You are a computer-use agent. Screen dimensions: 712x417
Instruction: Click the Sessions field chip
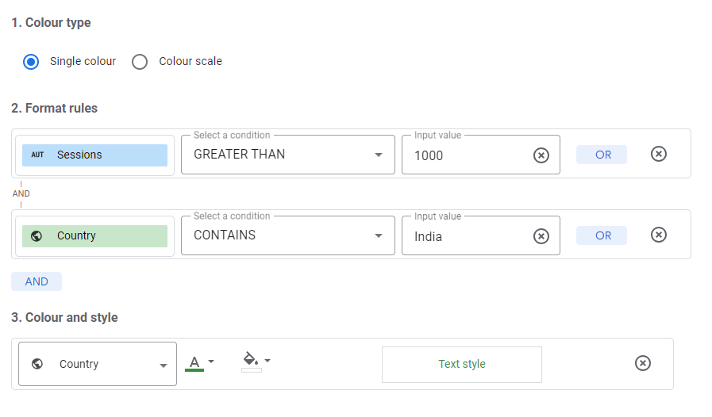click(95, 155)
